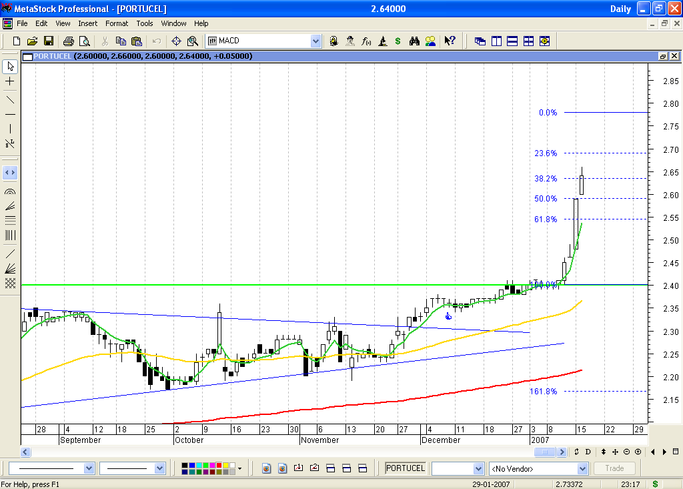Toggle the highlighted left-right arrows sidebar button

10,172
